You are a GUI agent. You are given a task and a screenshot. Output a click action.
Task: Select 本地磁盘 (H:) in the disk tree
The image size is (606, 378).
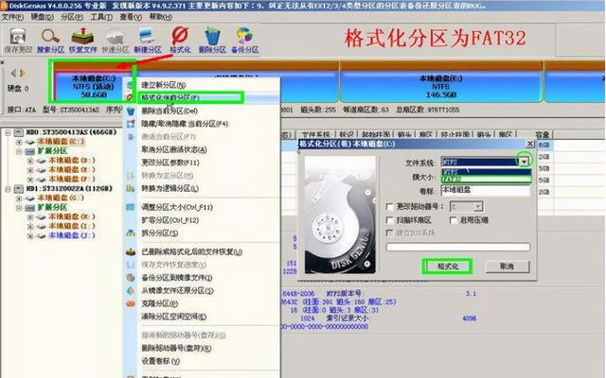tap(71, 216)
